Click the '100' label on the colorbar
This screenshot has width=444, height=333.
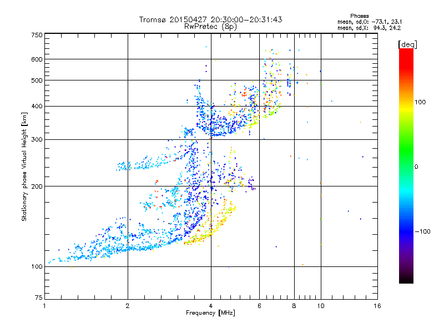coord(420,102)
